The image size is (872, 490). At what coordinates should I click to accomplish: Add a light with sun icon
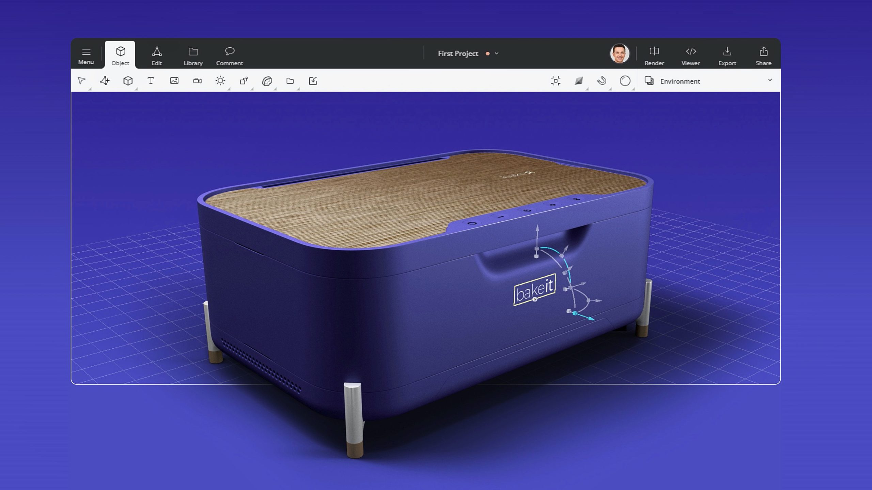coord(220,81)
